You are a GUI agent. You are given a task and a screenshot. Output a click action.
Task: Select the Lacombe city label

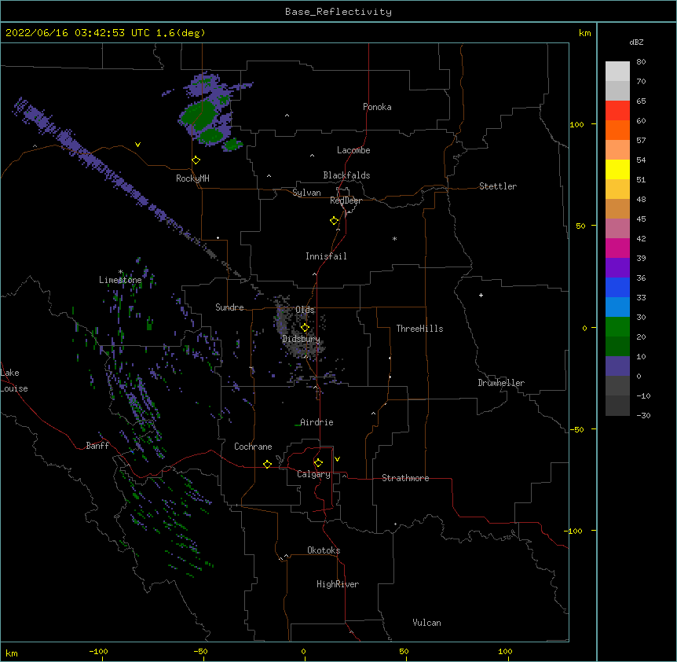pyautogui.click(x=353, y=150)
